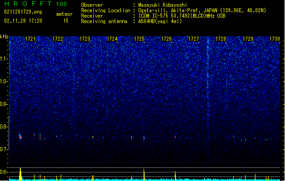
Task: Select observer name Masayuki Kobayashi
Action: pyautogui.click(x=163, y=5)
